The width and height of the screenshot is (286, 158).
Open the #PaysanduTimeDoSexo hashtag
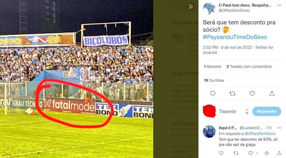click(235, 37)
